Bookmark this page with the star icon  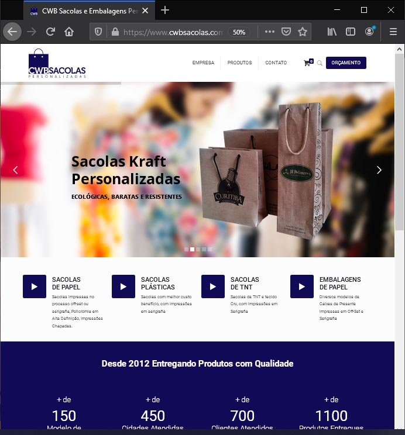303,32
